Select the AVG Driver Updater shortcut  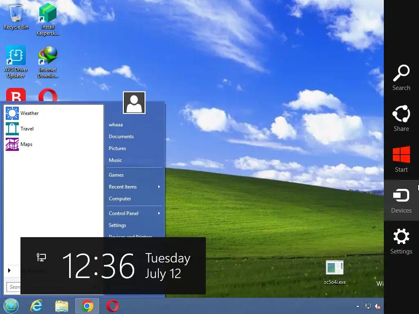[16, 62]
